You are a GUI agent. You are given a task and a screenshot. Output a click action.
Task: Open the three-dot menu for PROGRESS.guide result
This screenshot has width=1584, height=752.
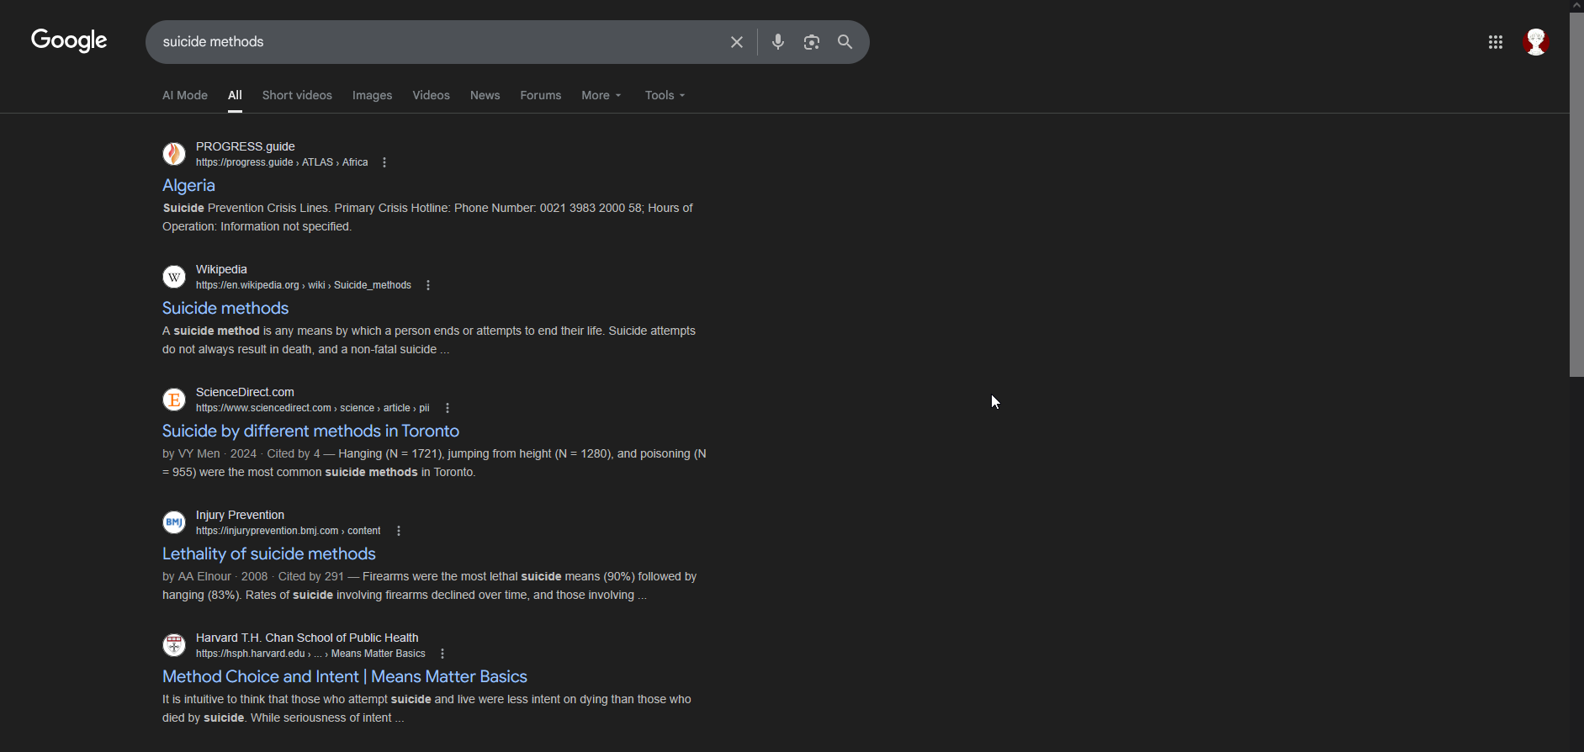tap(384, 162)
